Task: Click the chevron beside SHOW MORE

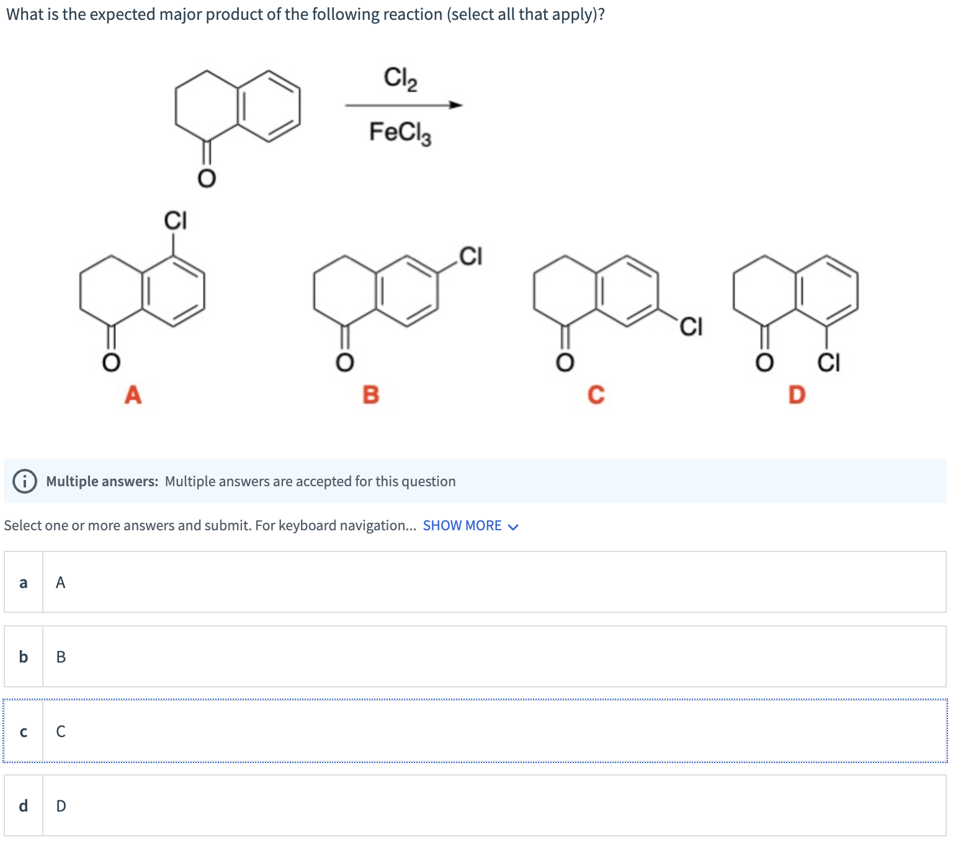Action: coord(514,526)
